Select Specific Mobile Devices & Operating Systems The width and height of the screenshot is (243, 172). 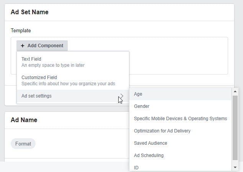[180, 119]
